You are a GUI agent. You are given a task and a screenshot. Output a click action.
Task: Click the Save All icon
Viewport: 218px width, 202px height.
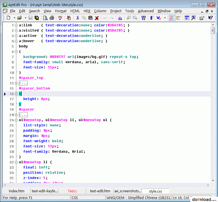(x=37, y=18)
